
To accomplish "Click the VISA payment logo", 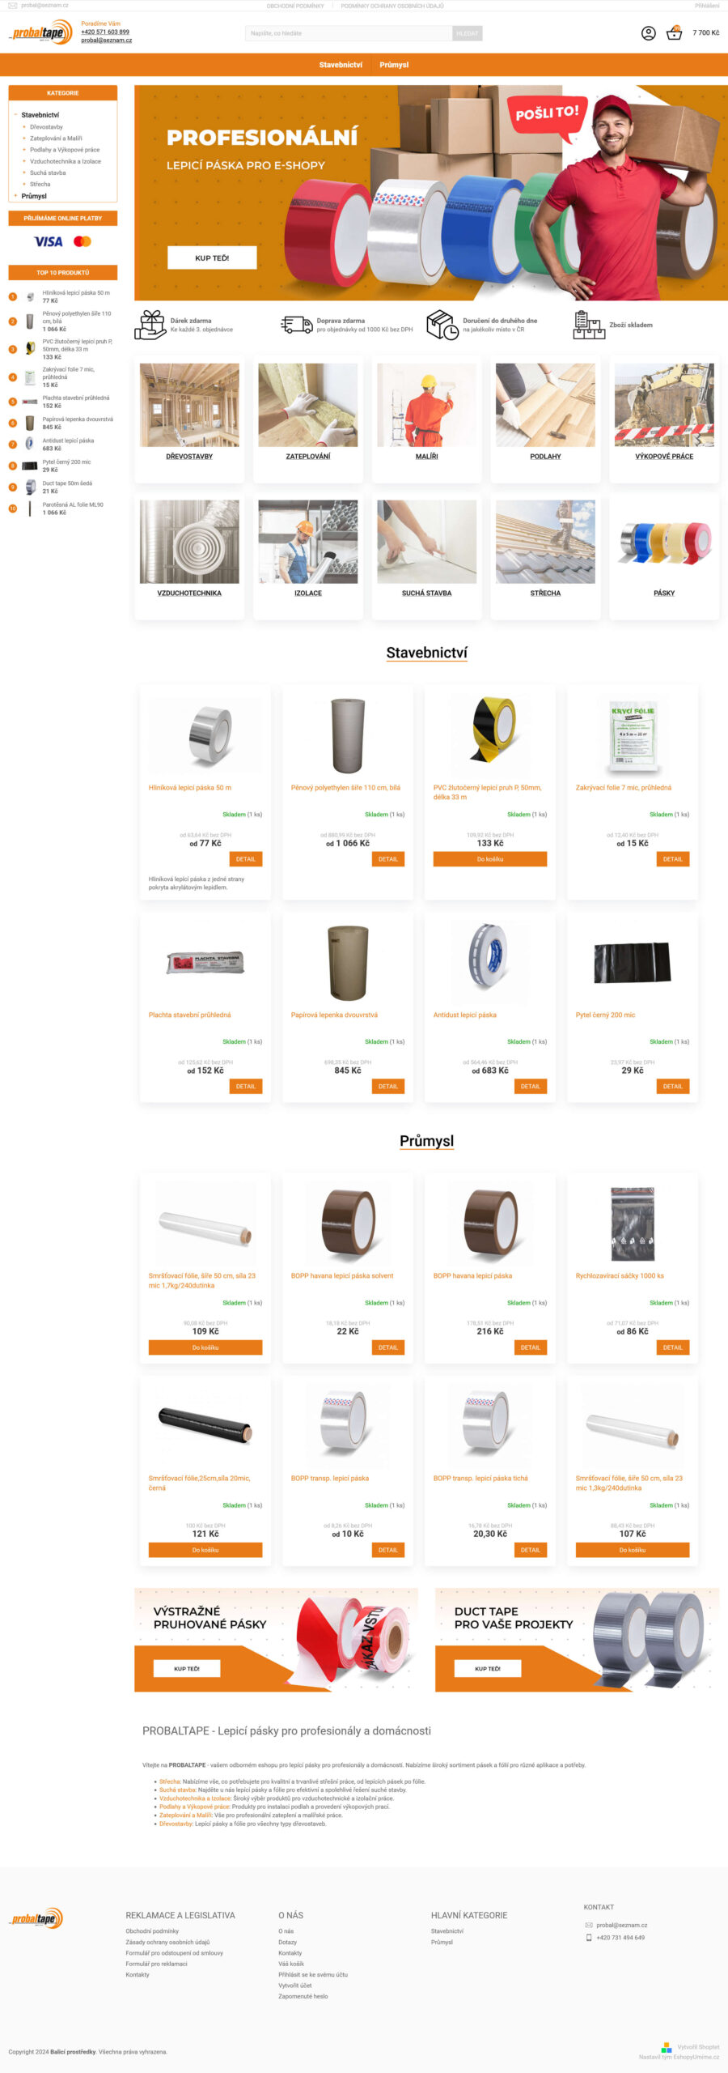I will pyautogui.click(x=49, y=241).
